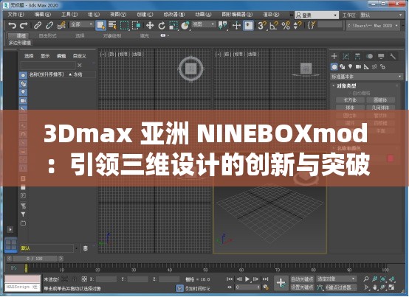Select the Move tool
409x297 pixels.
(x=150, y=26)
